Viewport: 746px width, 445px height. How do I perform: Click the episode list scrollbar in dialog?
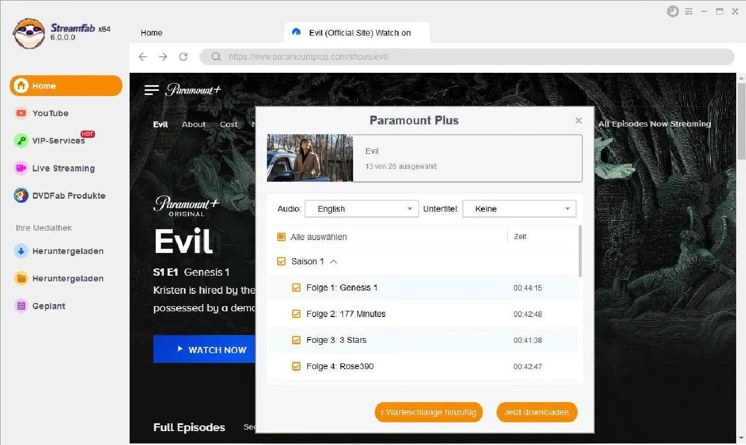pos(580,251)
